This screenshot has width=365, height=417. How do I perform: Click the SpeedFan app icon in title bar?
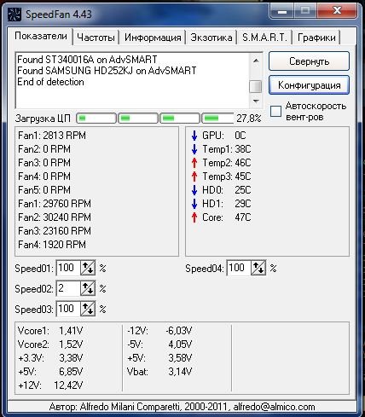point(14,14)
